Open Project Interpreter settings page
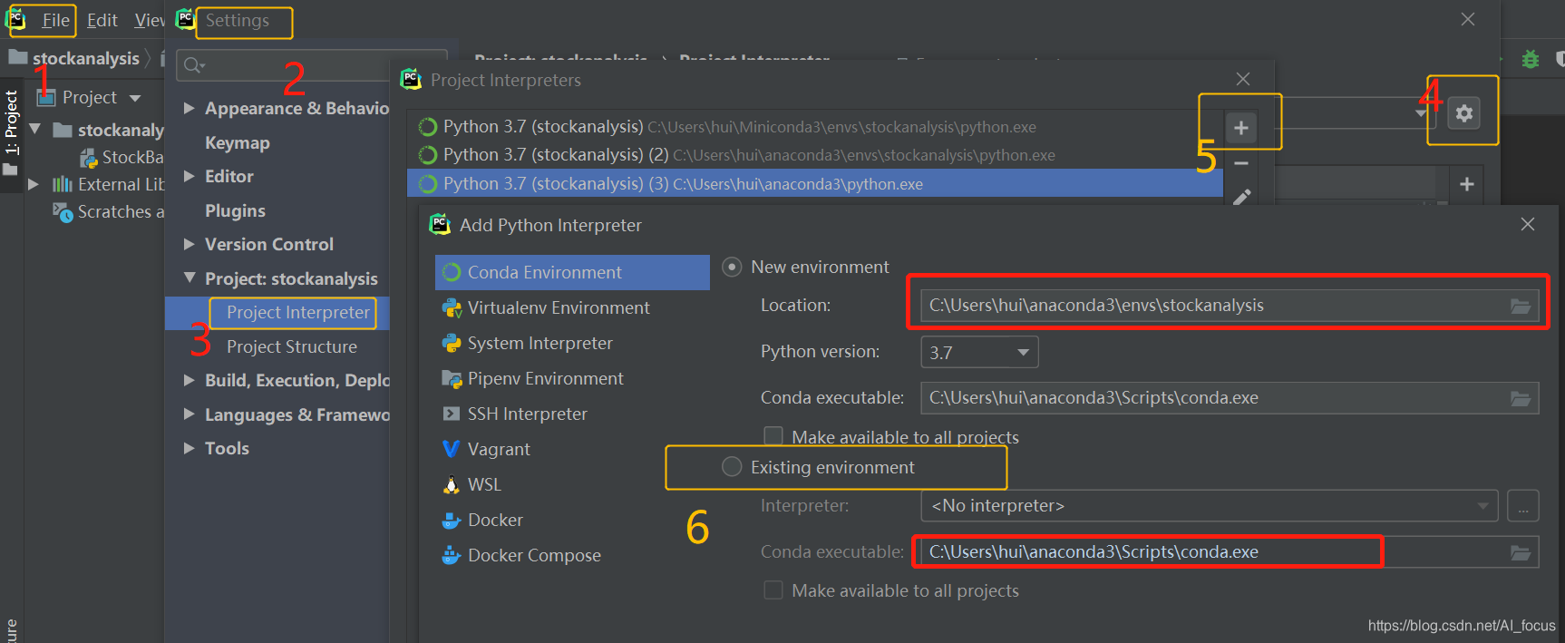This screenshot has height=643, width=1565. tap(298, 313)
